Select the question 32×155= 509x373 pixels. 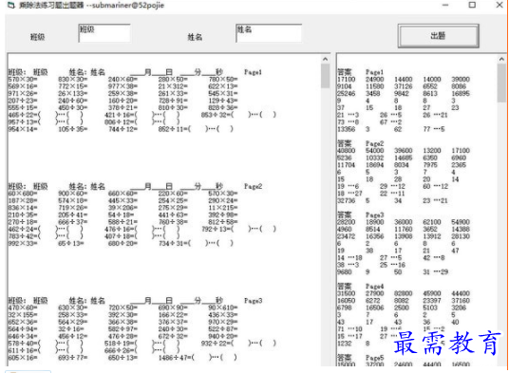tap(23, 314)
